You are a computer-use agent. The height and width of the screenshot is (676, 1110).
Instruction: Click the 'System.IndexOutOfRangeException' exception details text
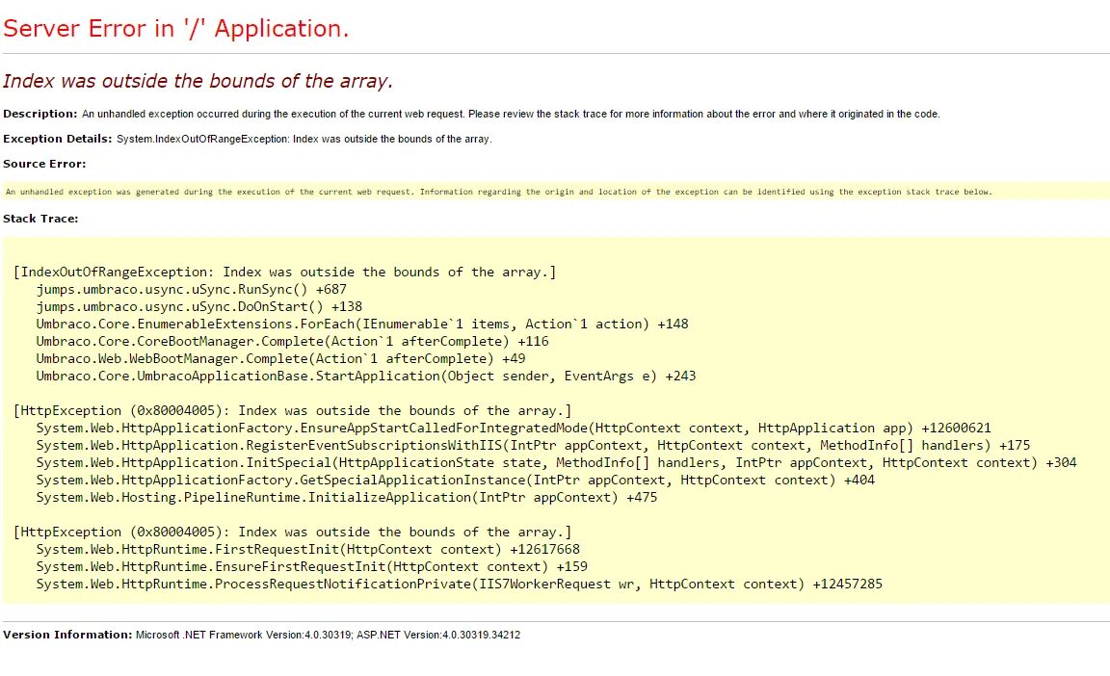[x=304, y=140]
